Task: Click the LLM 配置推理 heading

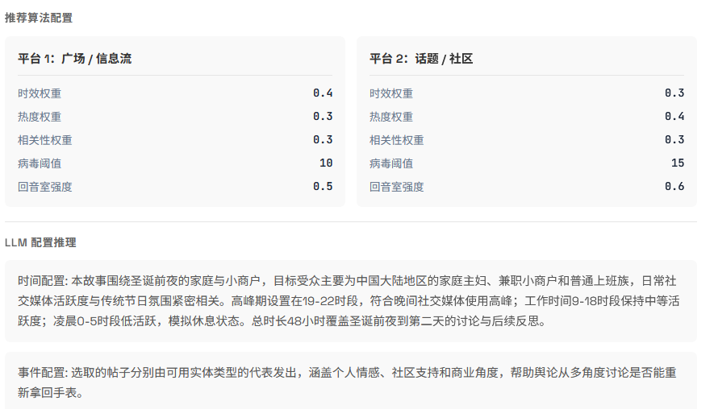Action: (x=40, y=242)
